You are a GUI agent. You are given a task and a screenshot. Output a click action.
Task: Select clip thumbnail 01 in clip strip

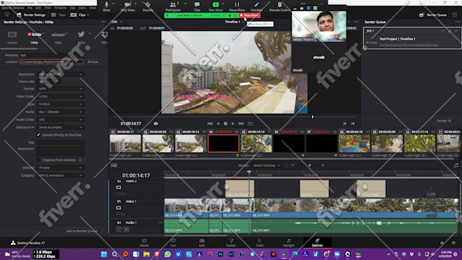(x=125, y=143)
